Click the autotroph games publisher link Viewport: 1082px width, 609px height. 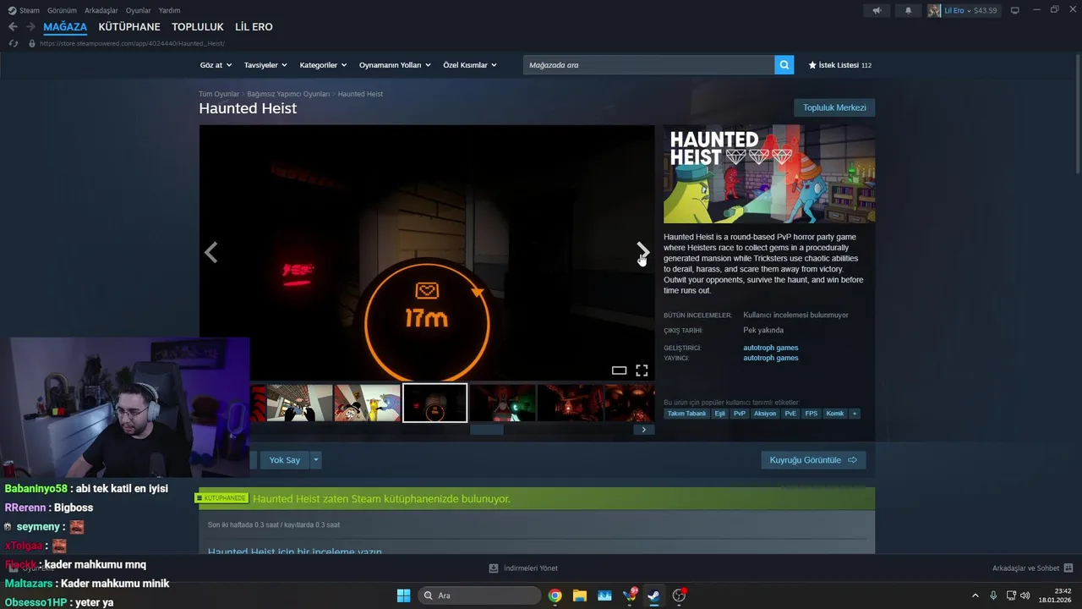point(771,358)
